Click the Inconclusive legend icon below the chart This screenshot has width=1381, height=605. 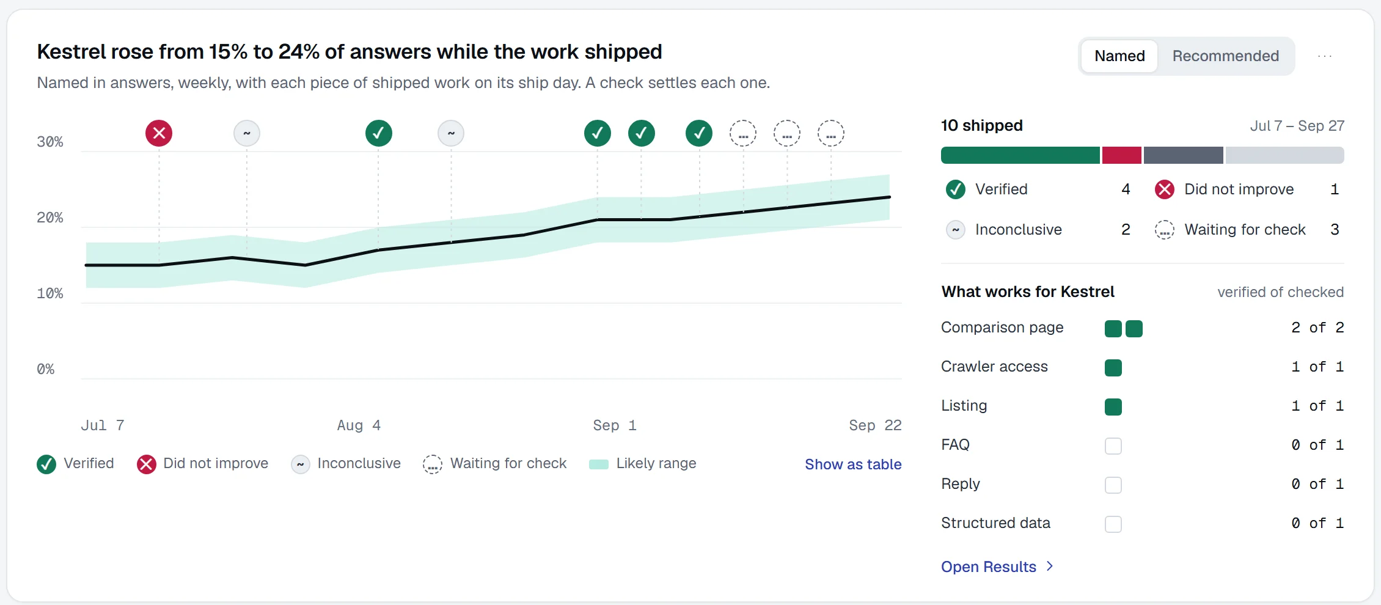click(300, 464)
